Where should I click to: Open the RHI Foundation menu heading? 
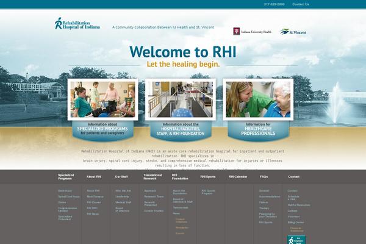(180, 177)
